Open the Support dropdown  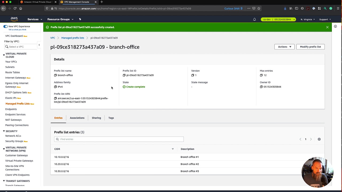tap(325, 19)
